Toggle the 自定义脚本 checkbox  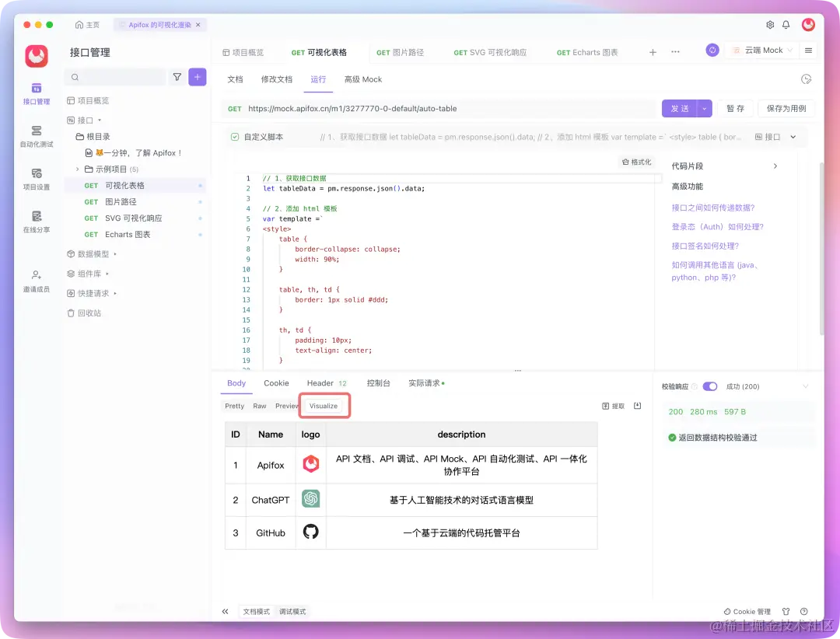(x=235, y=137)
